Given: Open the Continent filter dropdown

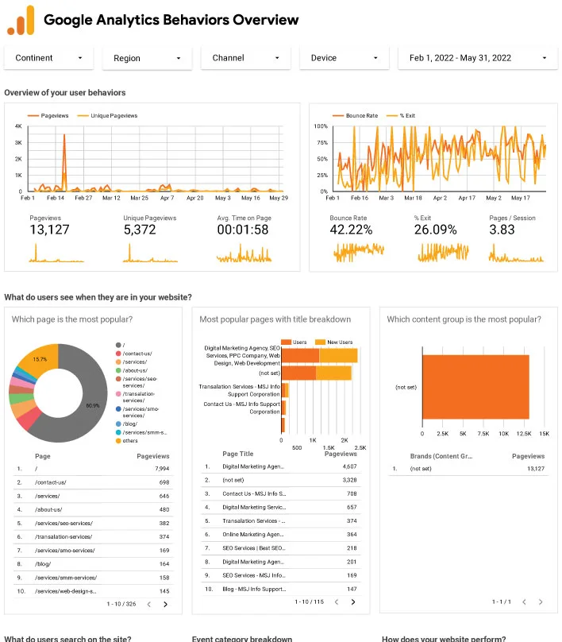Looking at the screenshot, I should pos(48,58).
